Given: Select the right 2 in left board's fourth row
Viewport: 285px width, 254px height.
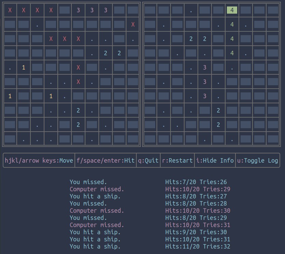Looking at the screenshot, I should point(119,53).
